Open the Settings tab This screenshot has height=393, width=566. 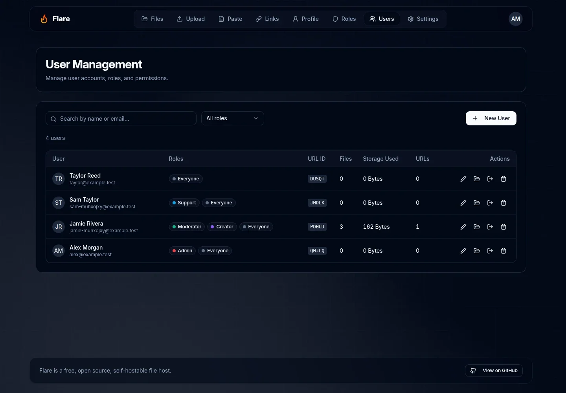point(423,19)
